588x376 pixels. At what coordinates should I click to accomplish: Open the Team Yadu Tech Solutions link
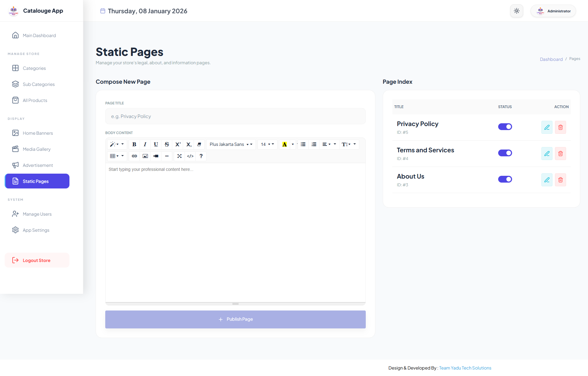[465, 368]
